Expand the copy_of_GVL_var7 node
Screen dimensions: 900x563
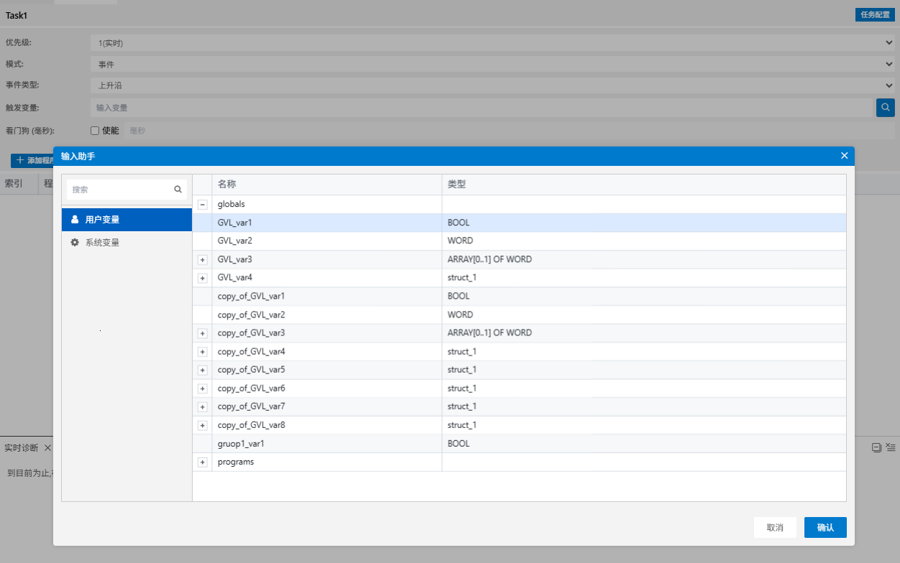(202, 406)
